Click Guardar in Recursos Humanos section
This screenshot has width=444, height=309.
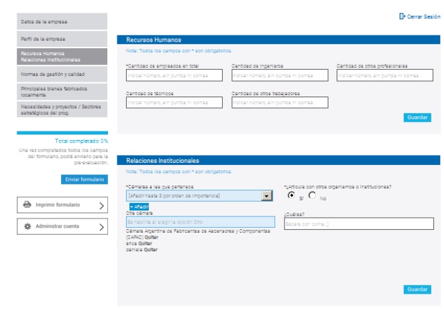417,117
